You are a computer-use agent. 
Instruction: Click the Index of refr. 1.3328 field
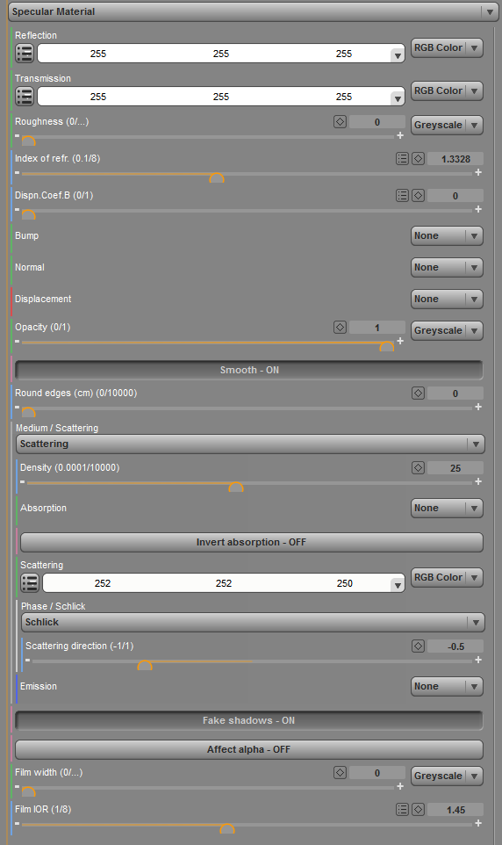click(x=455, y=159)
